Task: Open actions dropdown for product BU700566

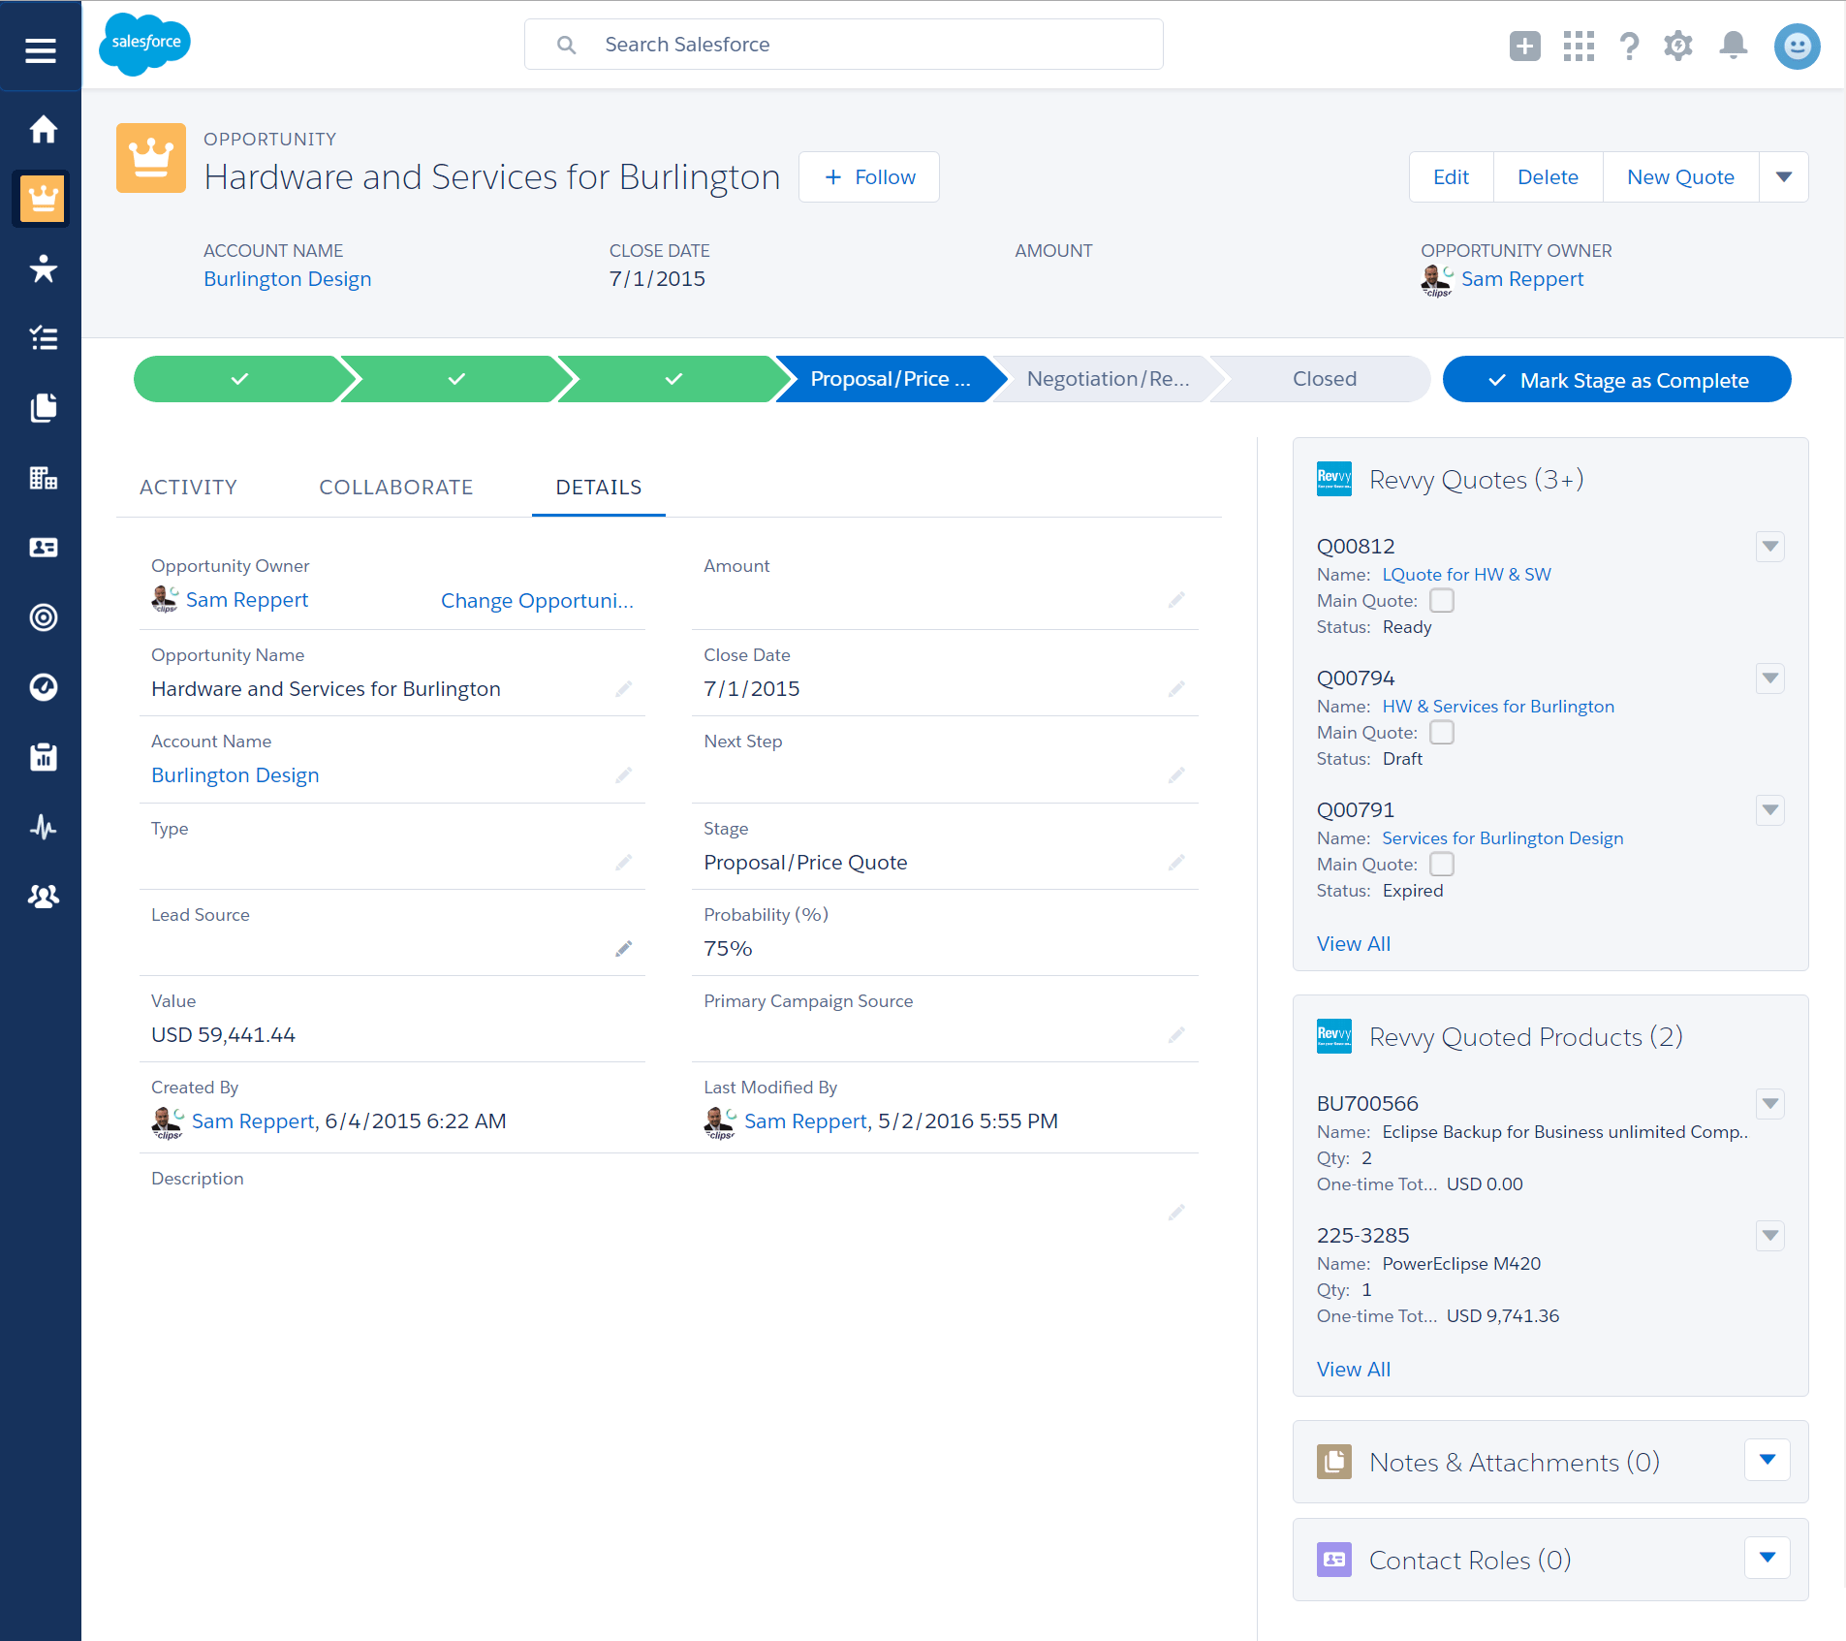Action: click(1770, 1104)
